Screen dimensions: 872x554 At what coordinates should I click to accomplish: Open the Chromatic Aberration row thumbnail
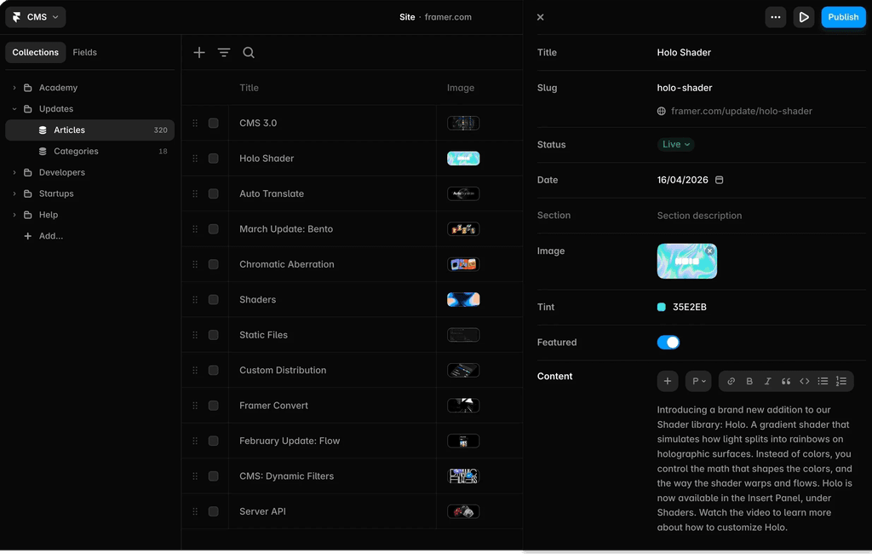point(463,264)
